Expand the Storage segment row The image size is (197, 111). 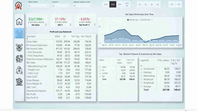142,86
